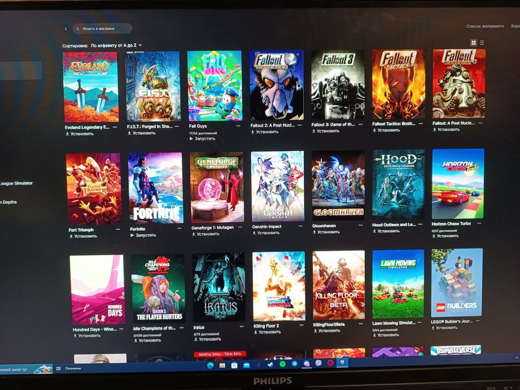Open options menu for Gloomhaven
Viewport: 520px width, 390px height.
pyautogui.click(x=361, y=226)
